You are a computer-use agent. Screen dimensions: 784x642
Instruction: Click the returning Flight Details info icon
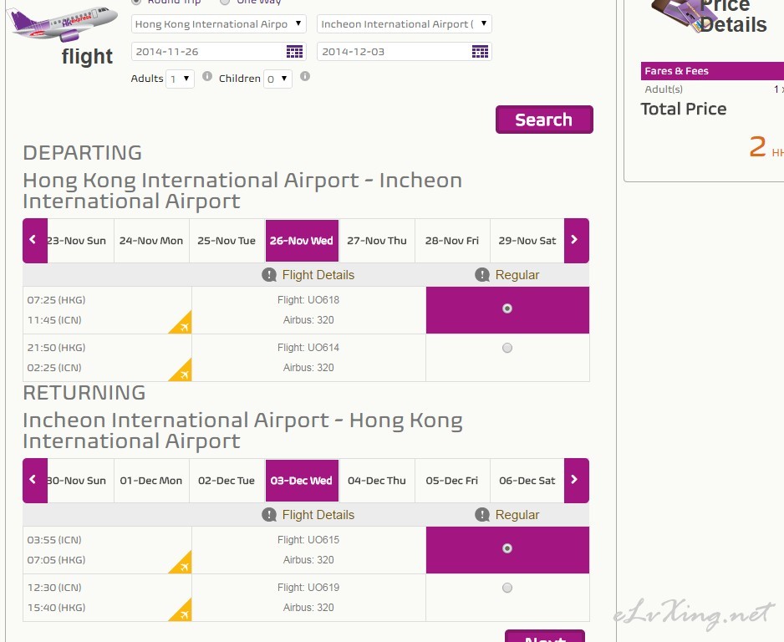coord(269,514)
